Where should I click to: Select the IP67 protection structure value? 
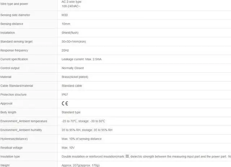click(x=65, y=95)
